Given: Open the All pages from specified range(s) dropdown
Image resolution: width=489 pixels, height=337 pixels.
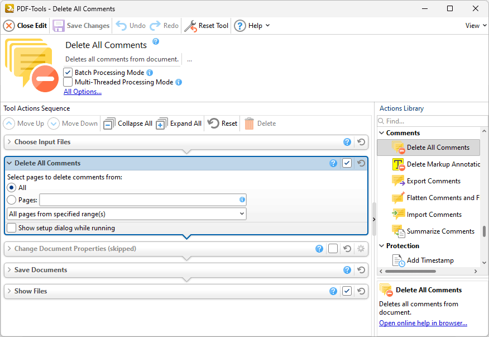Looking at the screenshot, I should [126, 214].
